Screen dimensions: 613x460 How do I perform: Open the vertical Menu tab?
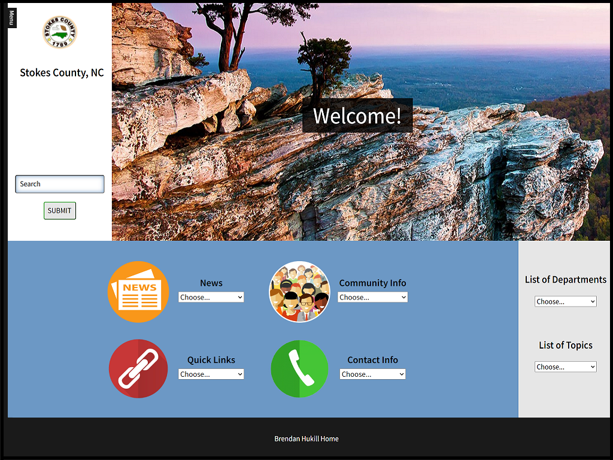tap(11, 17)
